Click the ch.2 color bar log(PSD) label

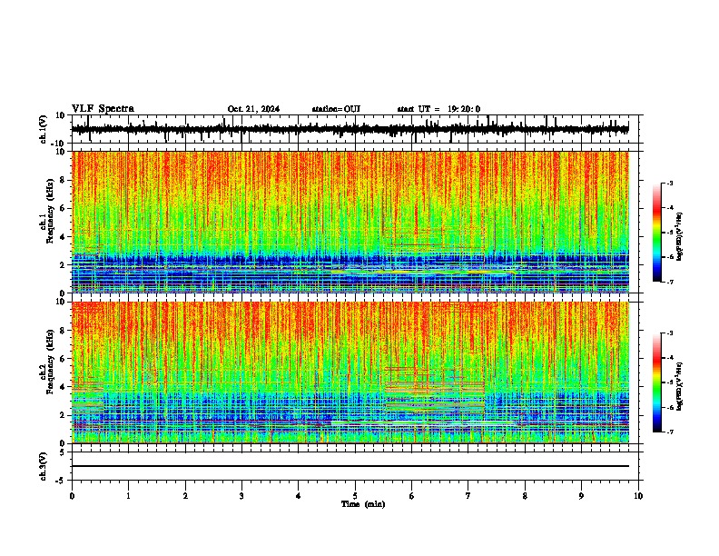[x=679, y=387]
